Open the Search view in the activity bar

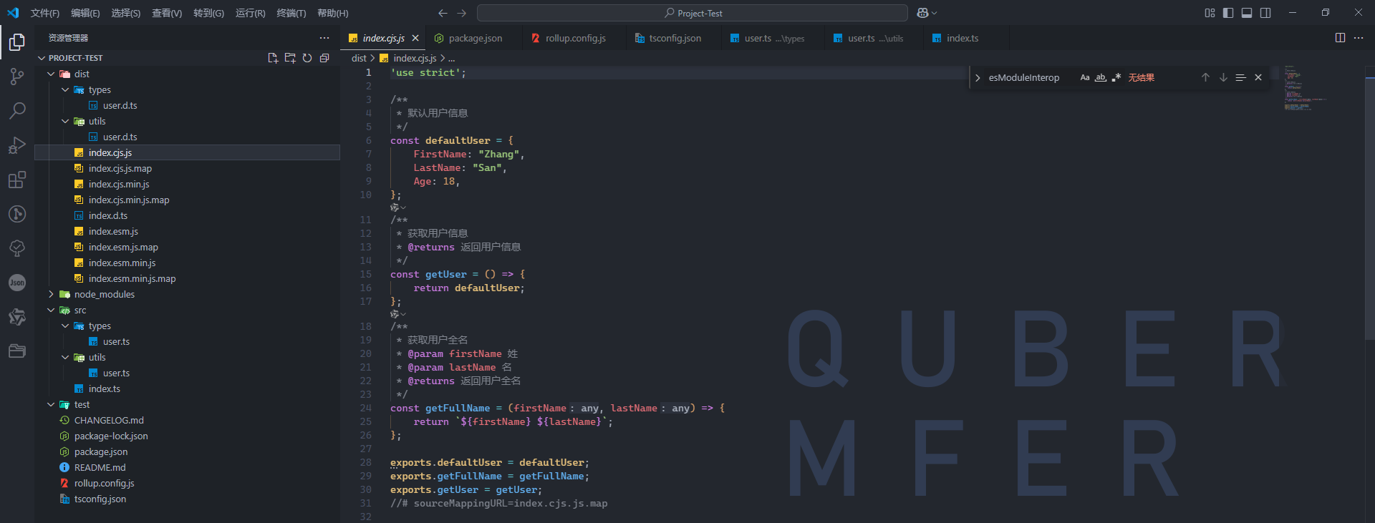17,111
